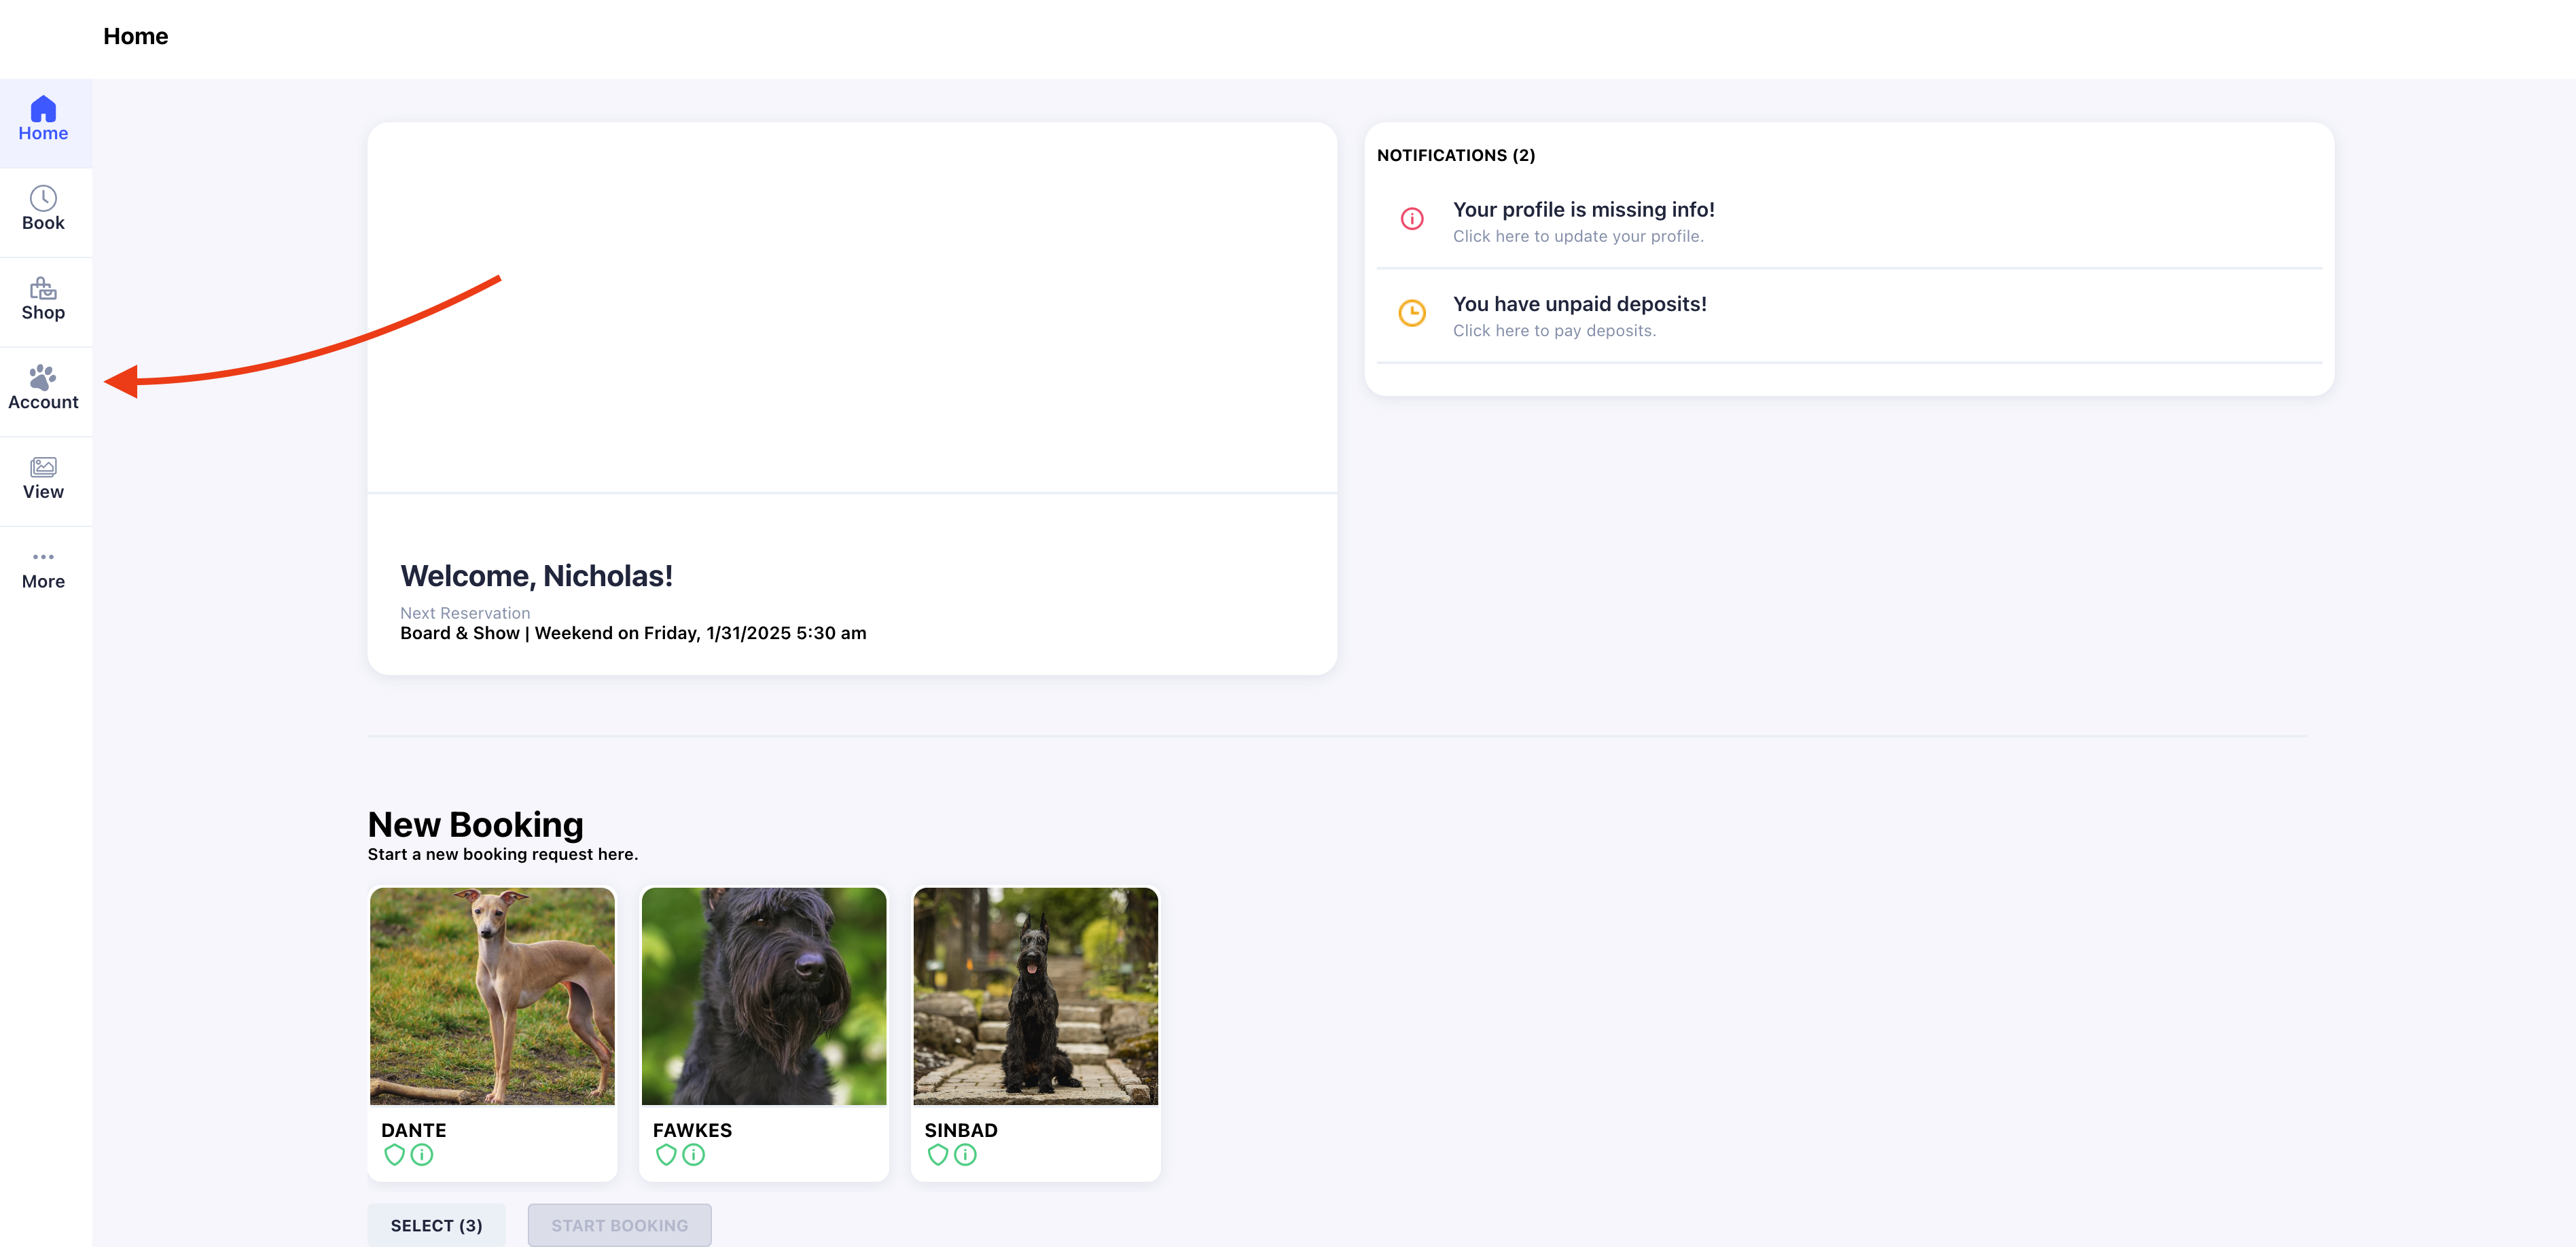Select the Dante pet photo
This screenshot has height=1247, width=2576.
492,996
